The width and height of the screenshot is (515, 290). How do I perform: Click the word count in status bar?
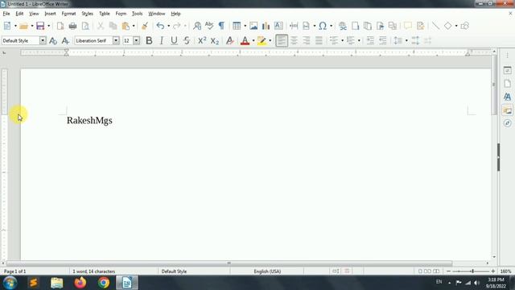pyautogui.click(x=93, y=271)
